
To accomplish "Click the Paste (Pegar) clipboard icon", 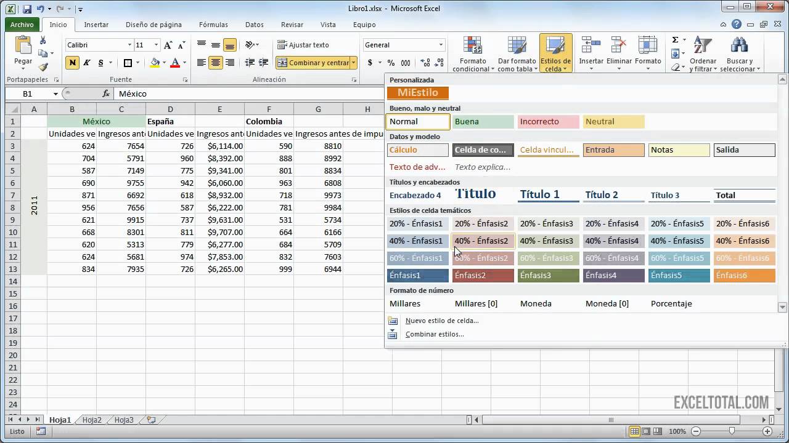I will (23, 46).
